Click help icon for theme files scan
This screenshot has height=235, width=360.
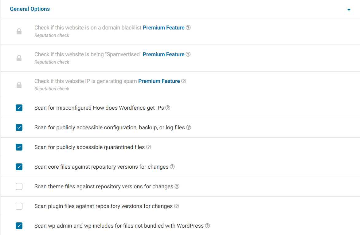point(177,186)
